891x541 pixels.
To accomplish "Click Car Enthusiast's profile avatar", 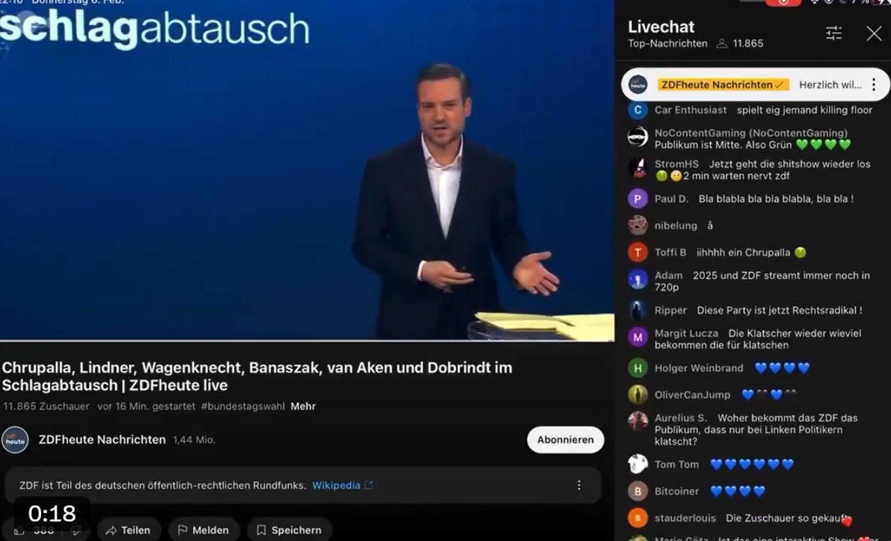I will [638, 110].
